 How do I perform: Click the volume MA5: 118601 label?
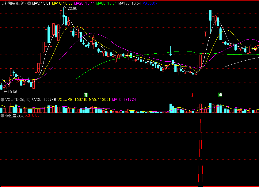pyautogui.click(x=100, y=100)
